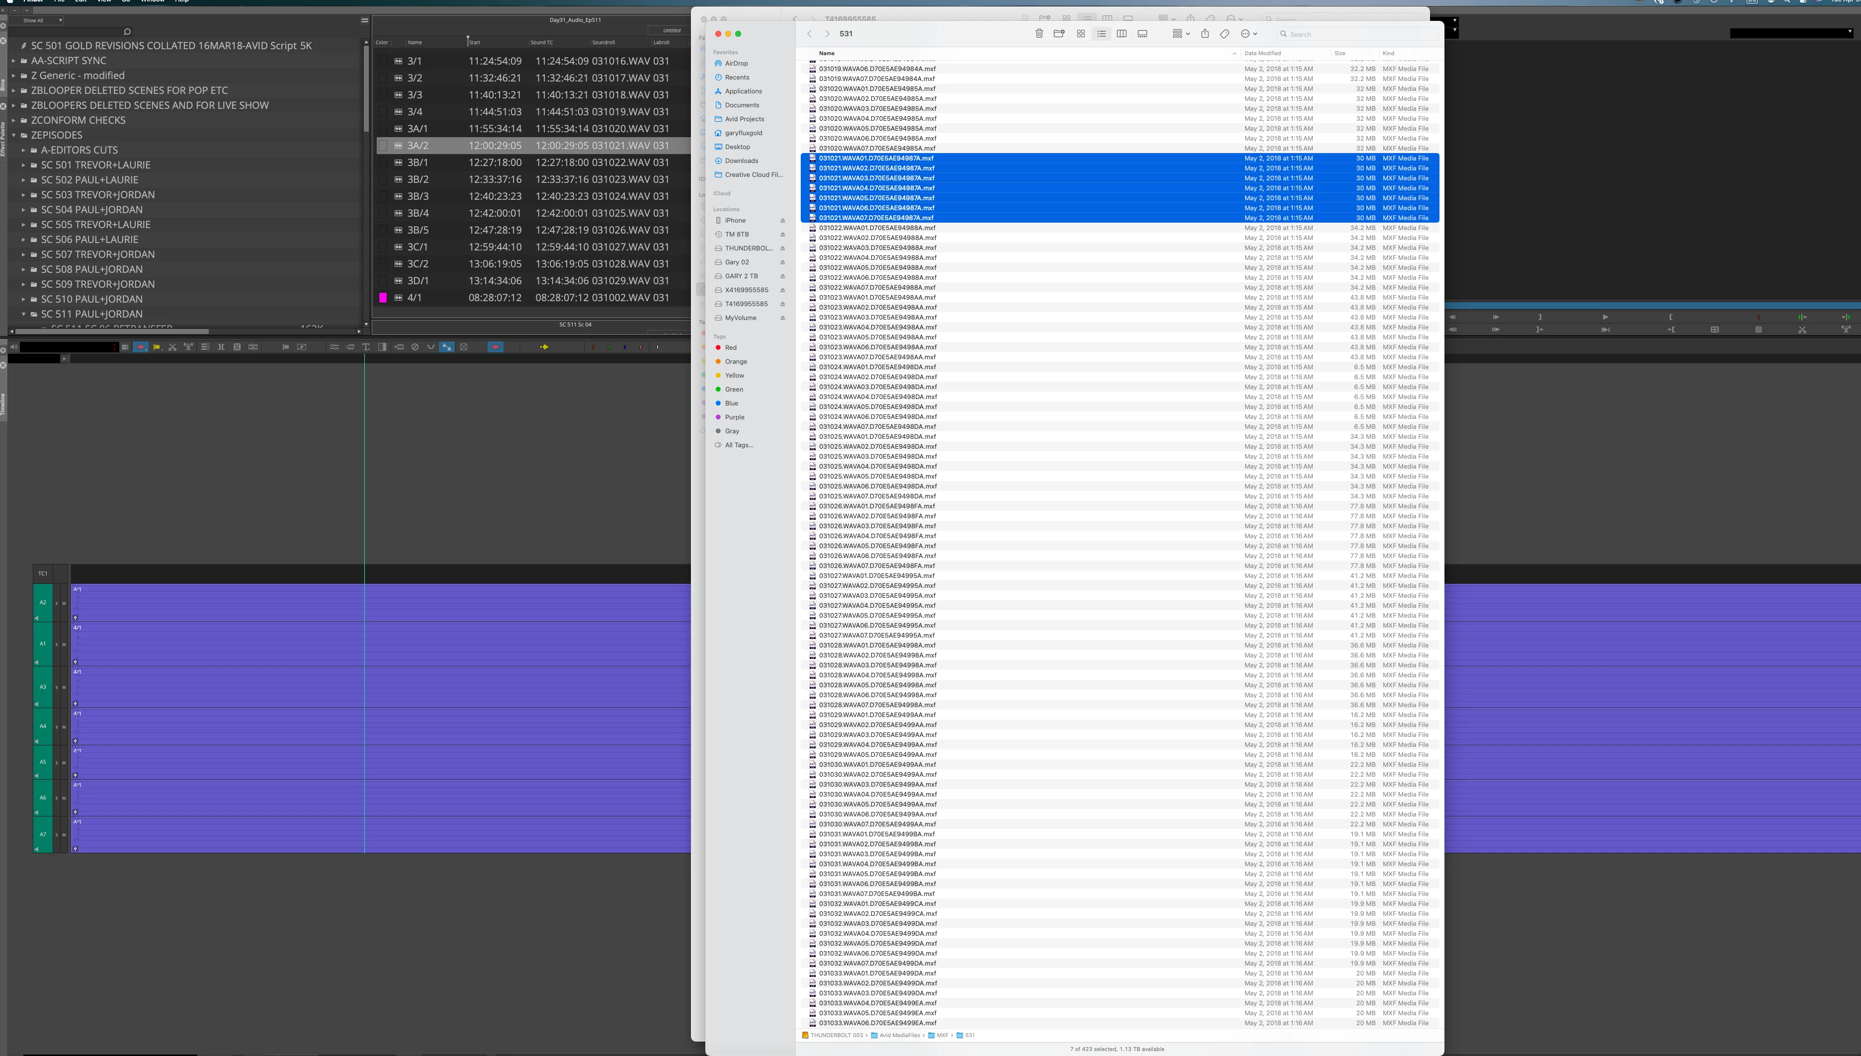Toggle the color checkbox for clip 3B/1
This screenshot has width=1861, height=1056.
(x=383, y=162)
